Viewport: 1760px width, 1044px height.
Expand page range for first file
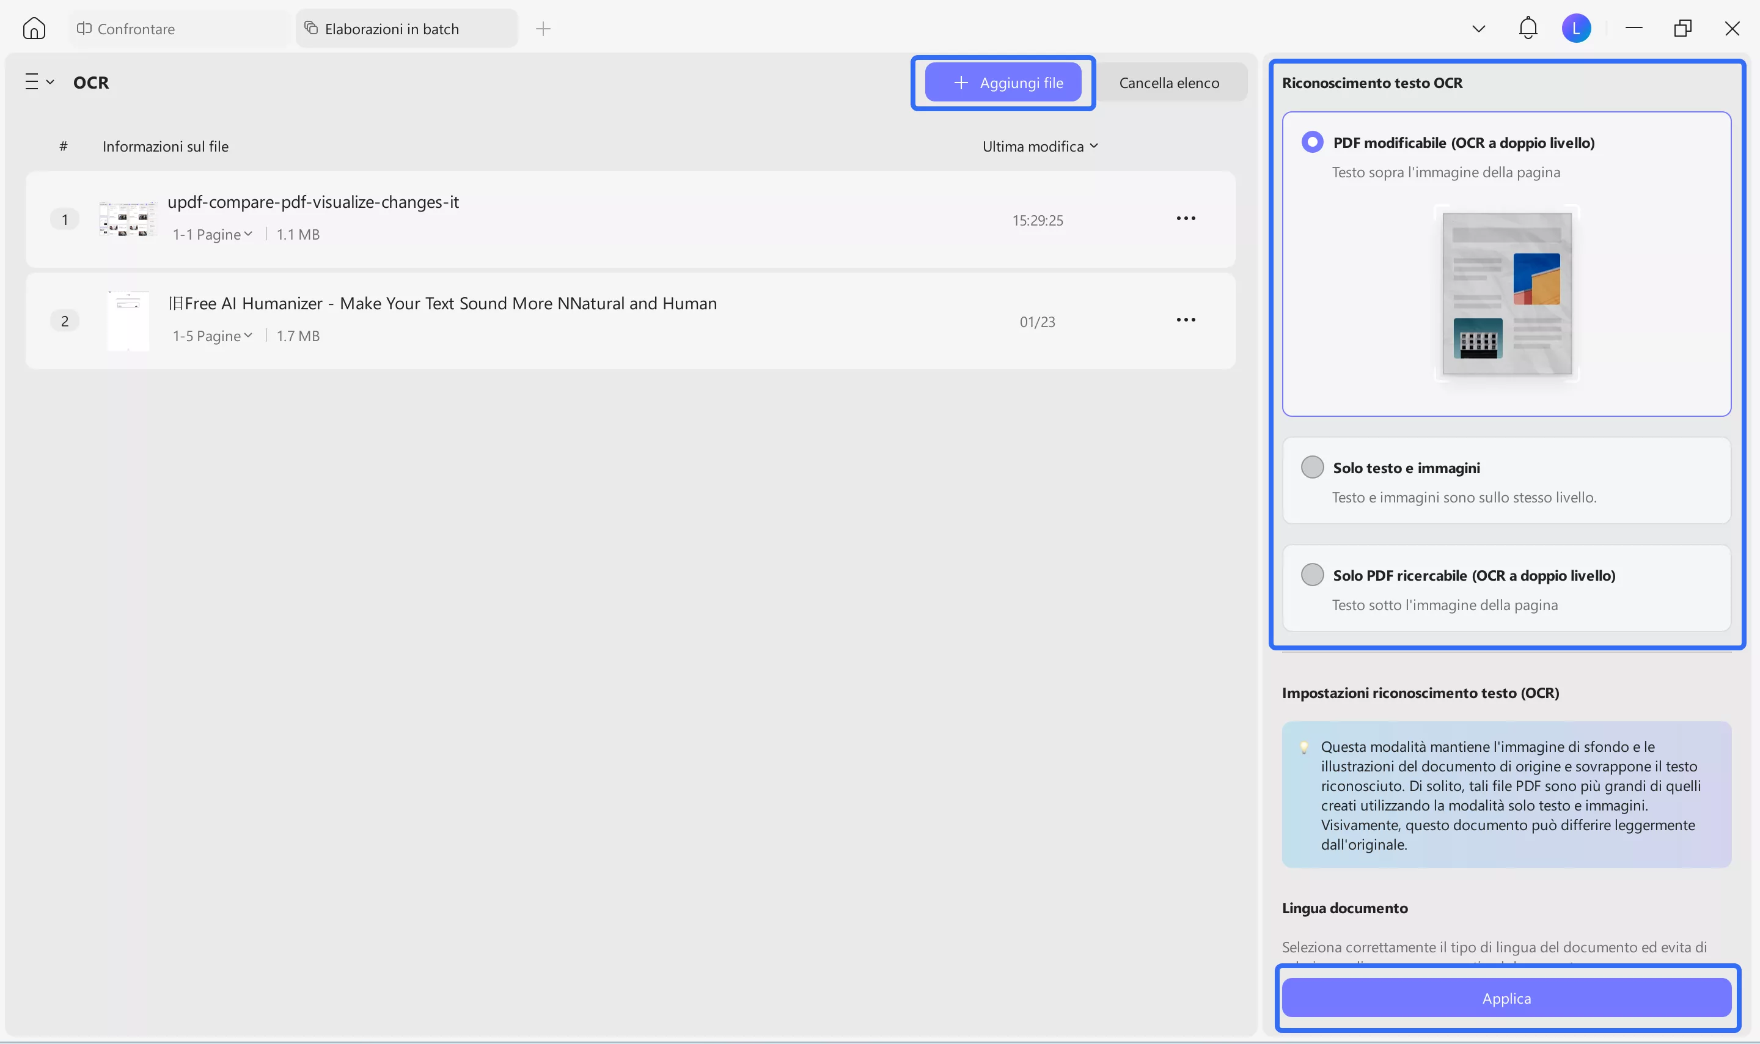tap(212, 233)
